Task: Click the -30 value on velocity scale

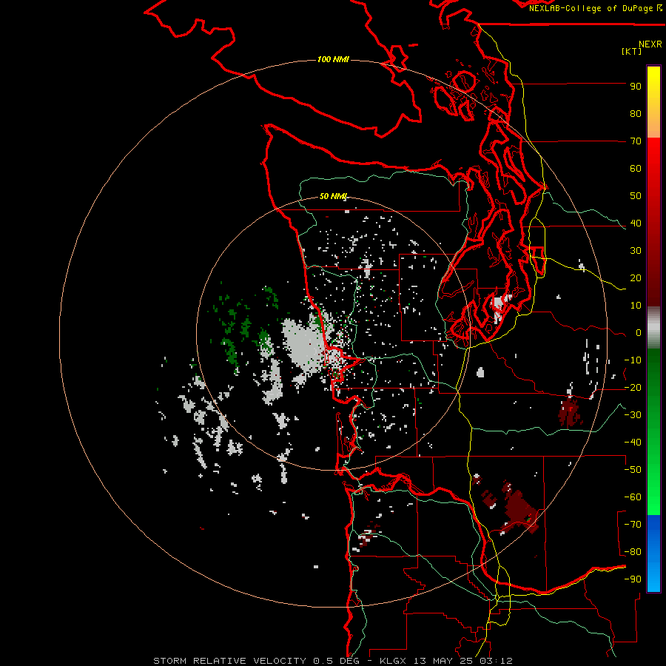Action: coord(633,415)
